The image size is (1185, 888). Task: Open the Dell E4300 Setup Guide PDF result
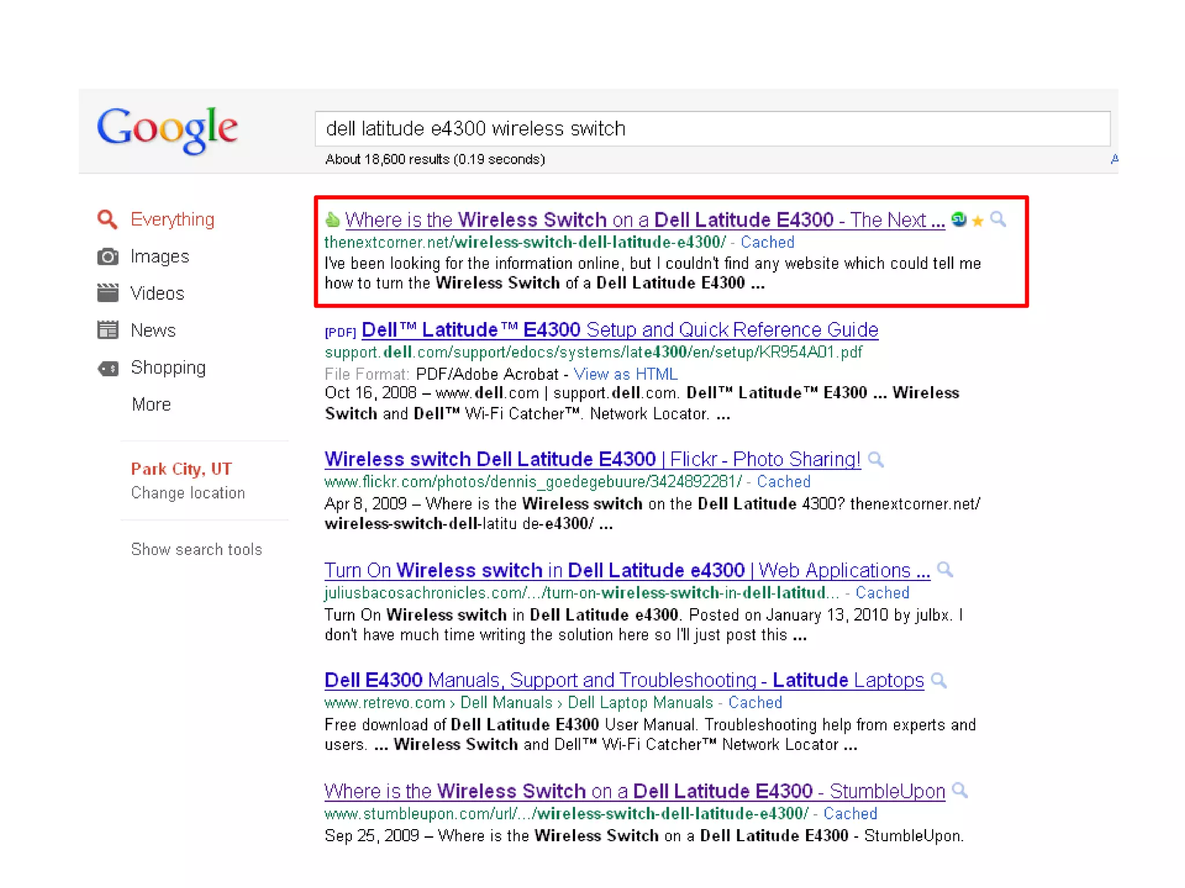pyautogui.click(x=619, y=330)
